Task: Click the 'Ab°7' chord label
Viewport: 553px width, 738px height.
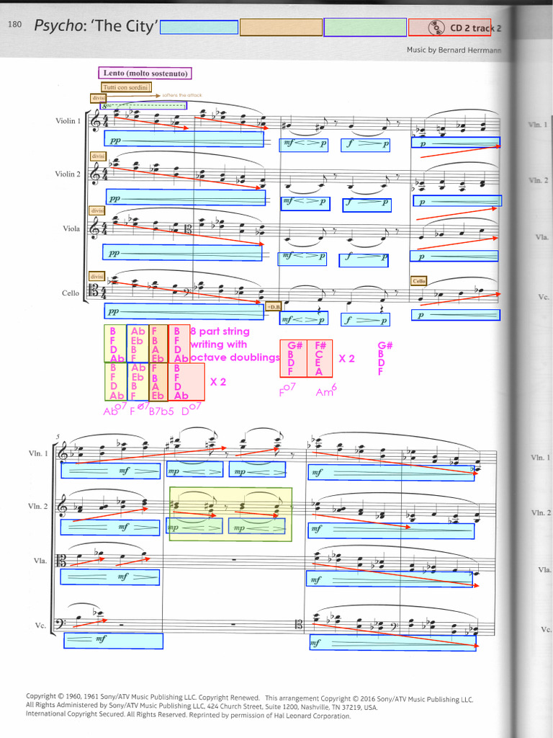Action: click(114, 409)
